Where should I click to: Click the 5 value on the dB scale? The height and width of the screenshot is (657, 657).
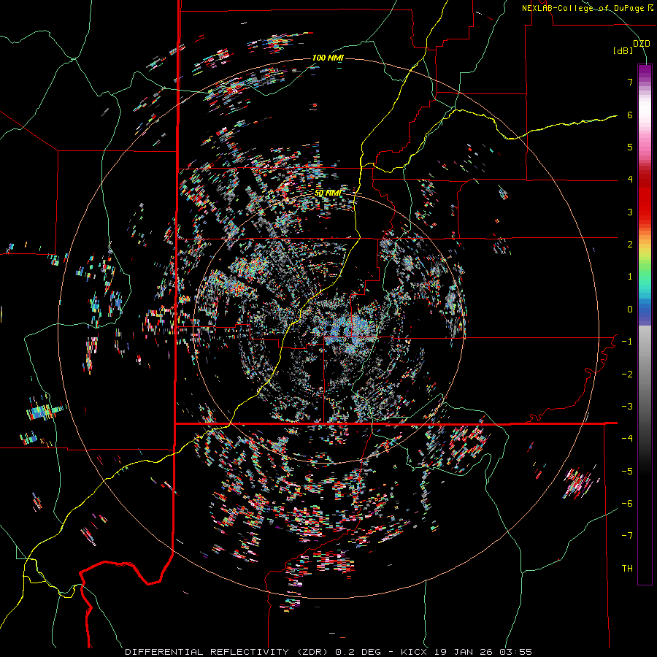pos(630,147)
